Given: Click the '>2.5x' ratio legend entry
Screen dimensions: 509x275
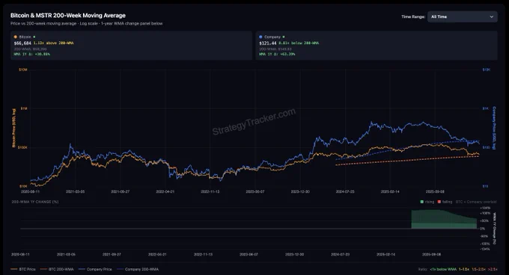Looking at the screenshot, I should coord(493,269).
